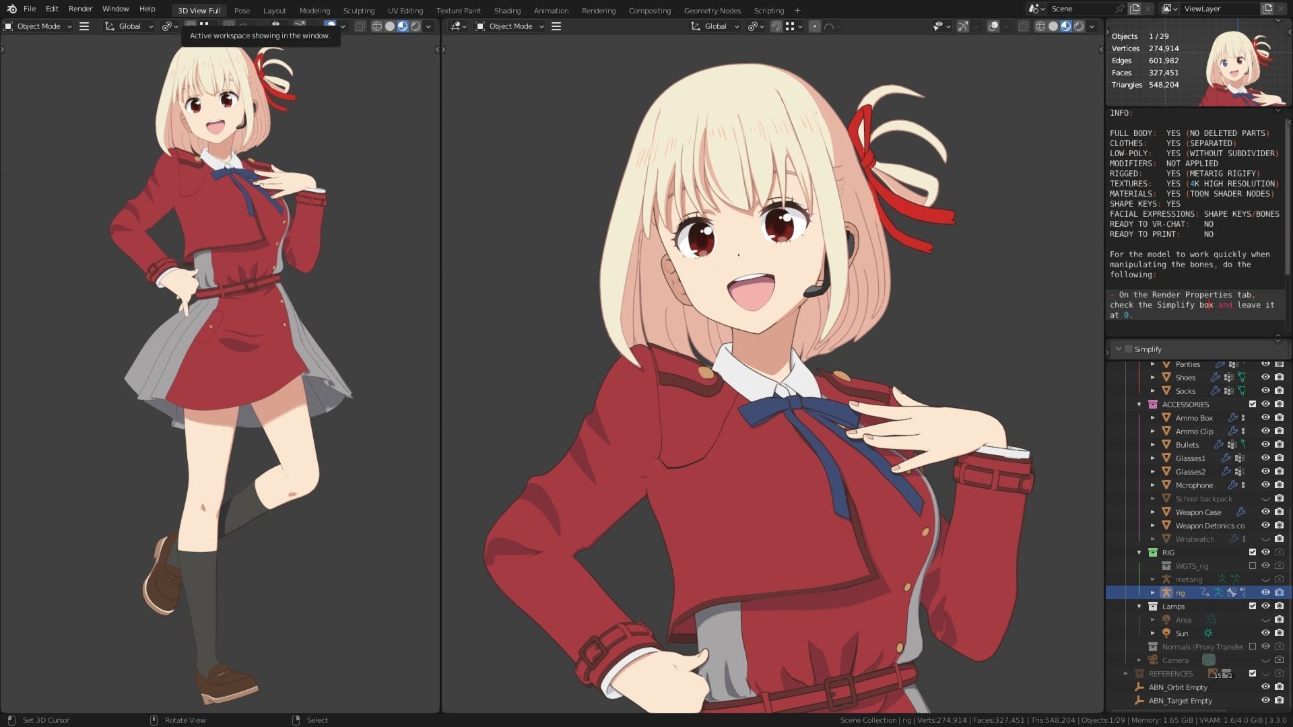Select Glasses1 in outliner
This screenshot has width=1293, height=727.
click(x=1190, y=458)
